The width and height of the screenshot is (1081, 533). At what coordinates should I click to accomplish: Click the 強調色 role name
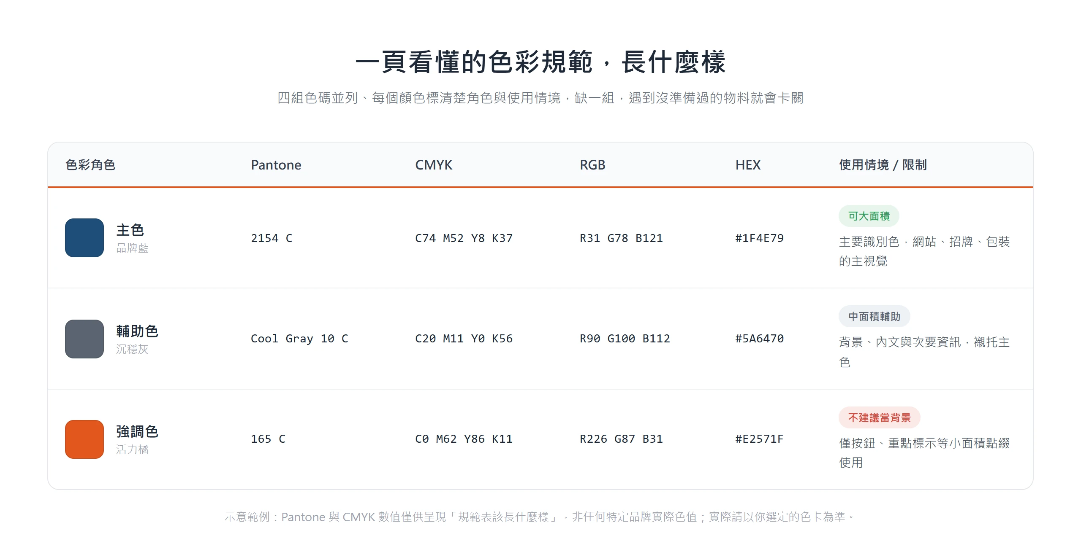[x=137, y=431]
